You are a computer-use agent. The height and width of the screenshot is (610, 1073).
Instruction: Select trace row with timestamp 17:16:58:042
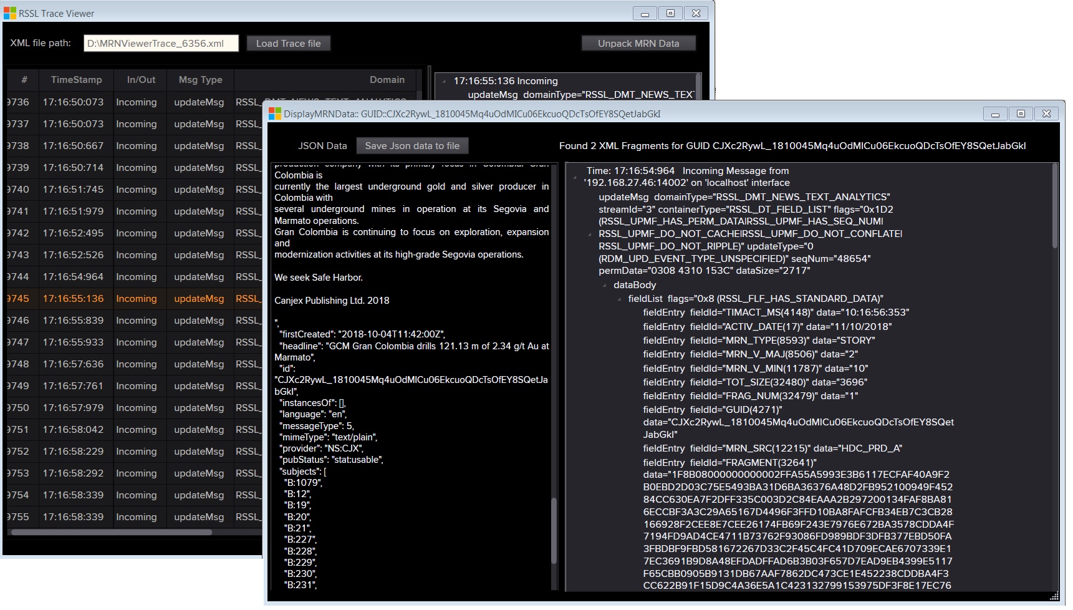[x=134, y=429]
